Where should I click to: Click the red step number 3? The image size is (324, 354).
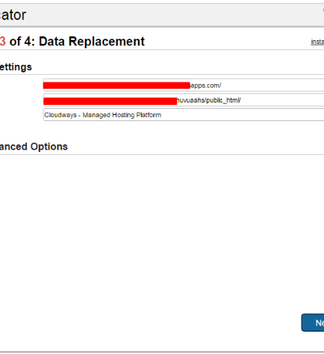tap(2, 41)
